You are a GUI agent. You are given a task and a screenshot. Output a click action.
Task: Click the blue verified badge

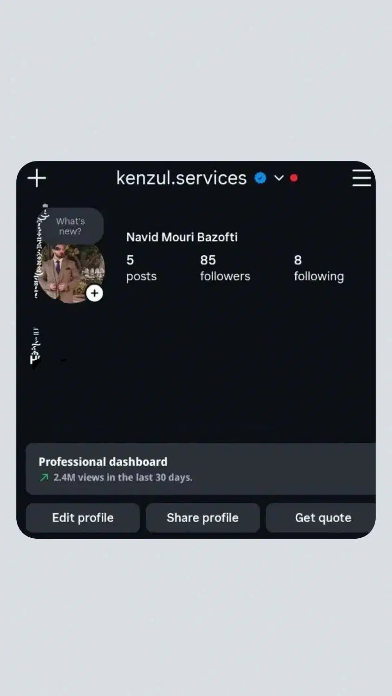coord(261,178)
